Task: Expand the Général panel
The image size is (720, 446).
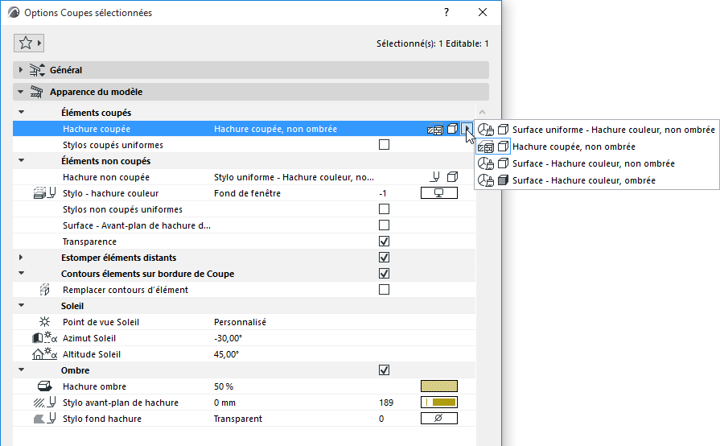Action: pos(21,70)
